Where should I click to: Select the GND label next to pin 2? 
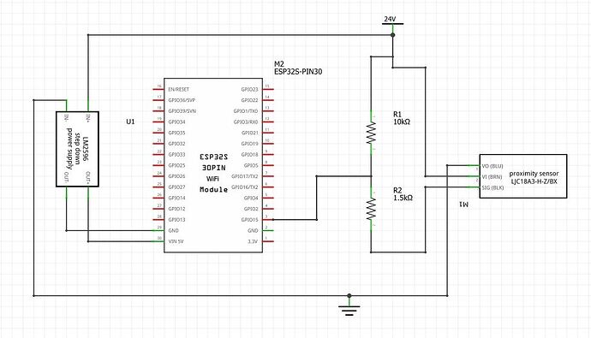253,230
